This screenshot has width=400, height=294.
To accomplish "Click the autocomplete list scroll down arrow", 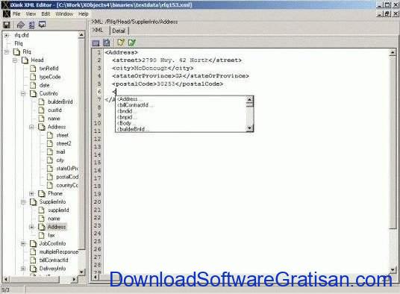I will tap(249, 128).
